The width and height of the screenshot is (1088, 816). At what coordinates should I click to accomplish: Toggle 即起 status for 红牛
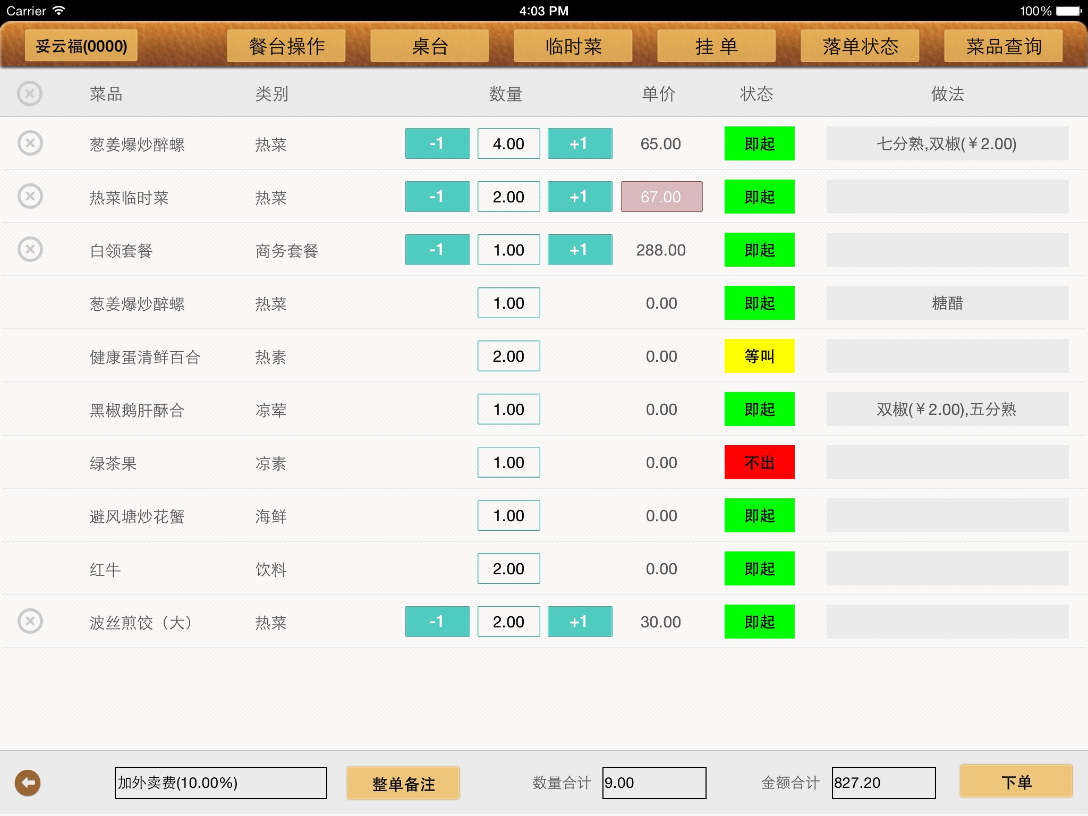pos(760,568)
